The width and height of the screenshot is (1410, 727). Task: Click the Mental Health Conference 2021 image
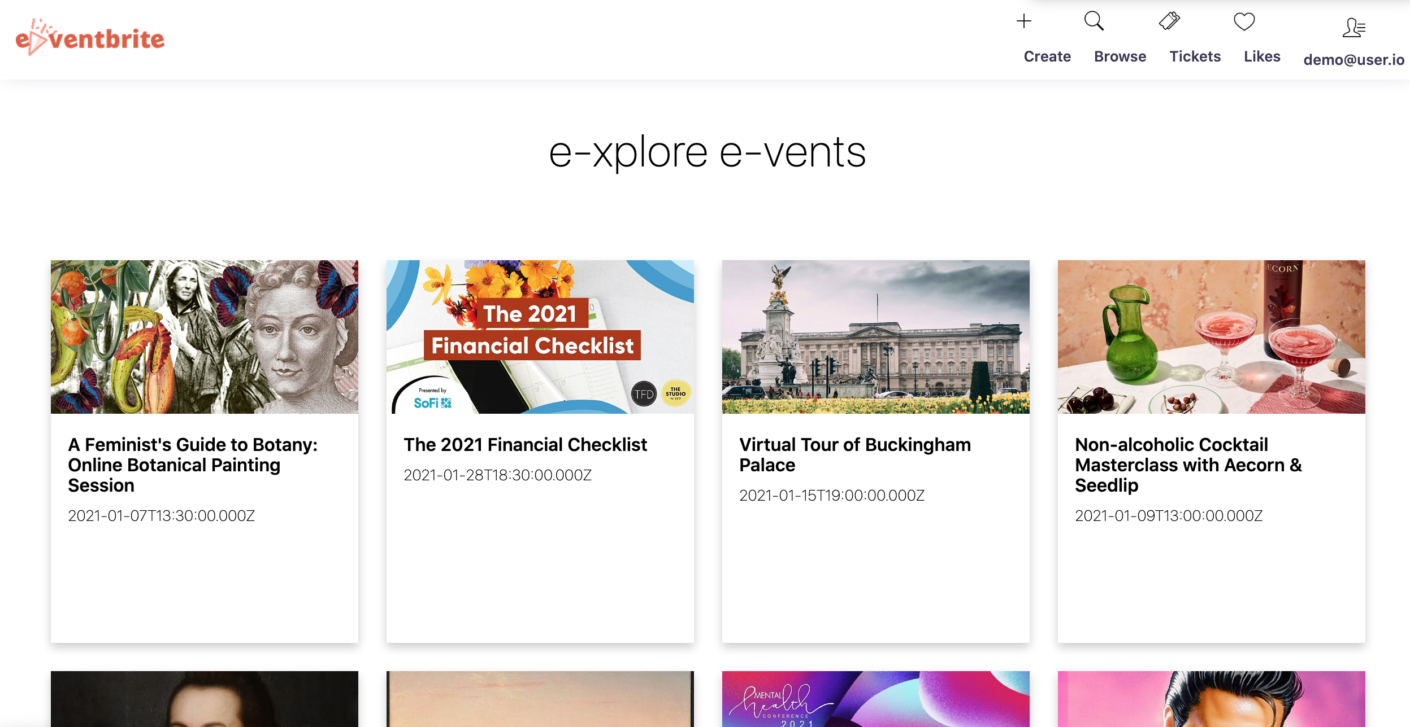(x=875, y=699)
